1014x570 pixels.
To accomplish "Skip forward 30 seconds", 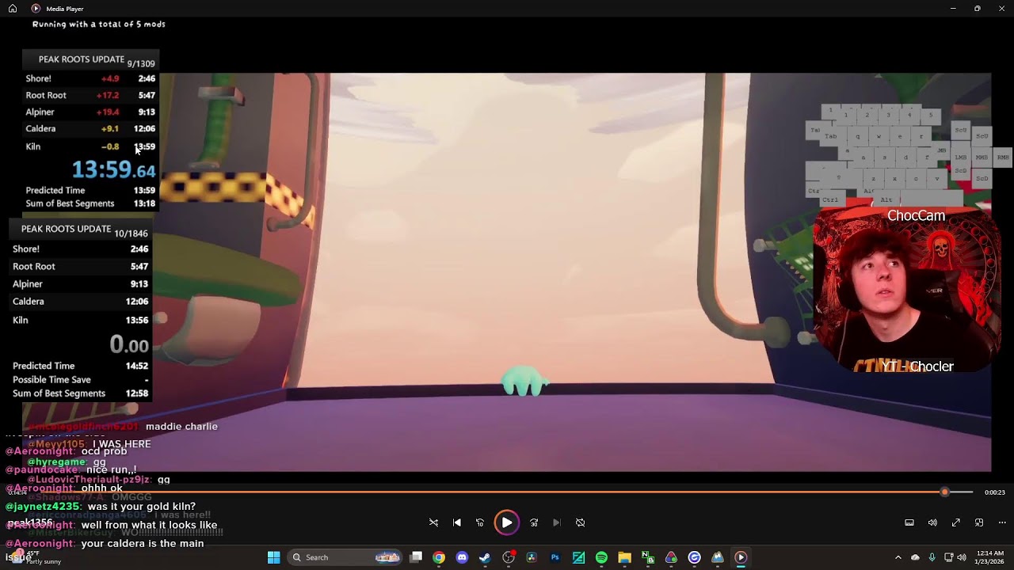I will pos(534,522).
